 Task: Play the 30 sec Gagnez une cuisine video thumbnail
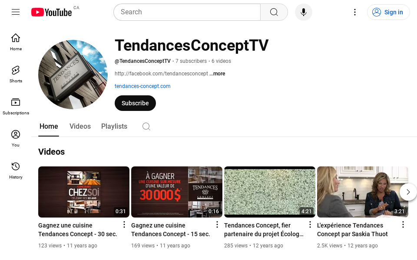click(x=83, y=192)
